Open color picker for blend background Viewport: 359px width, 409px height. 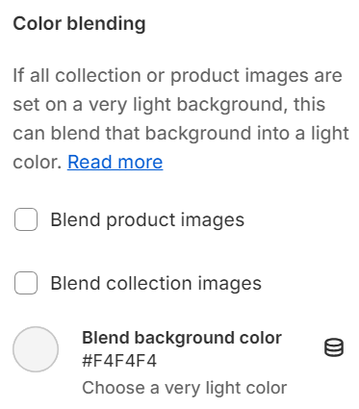tap(36, 349)
